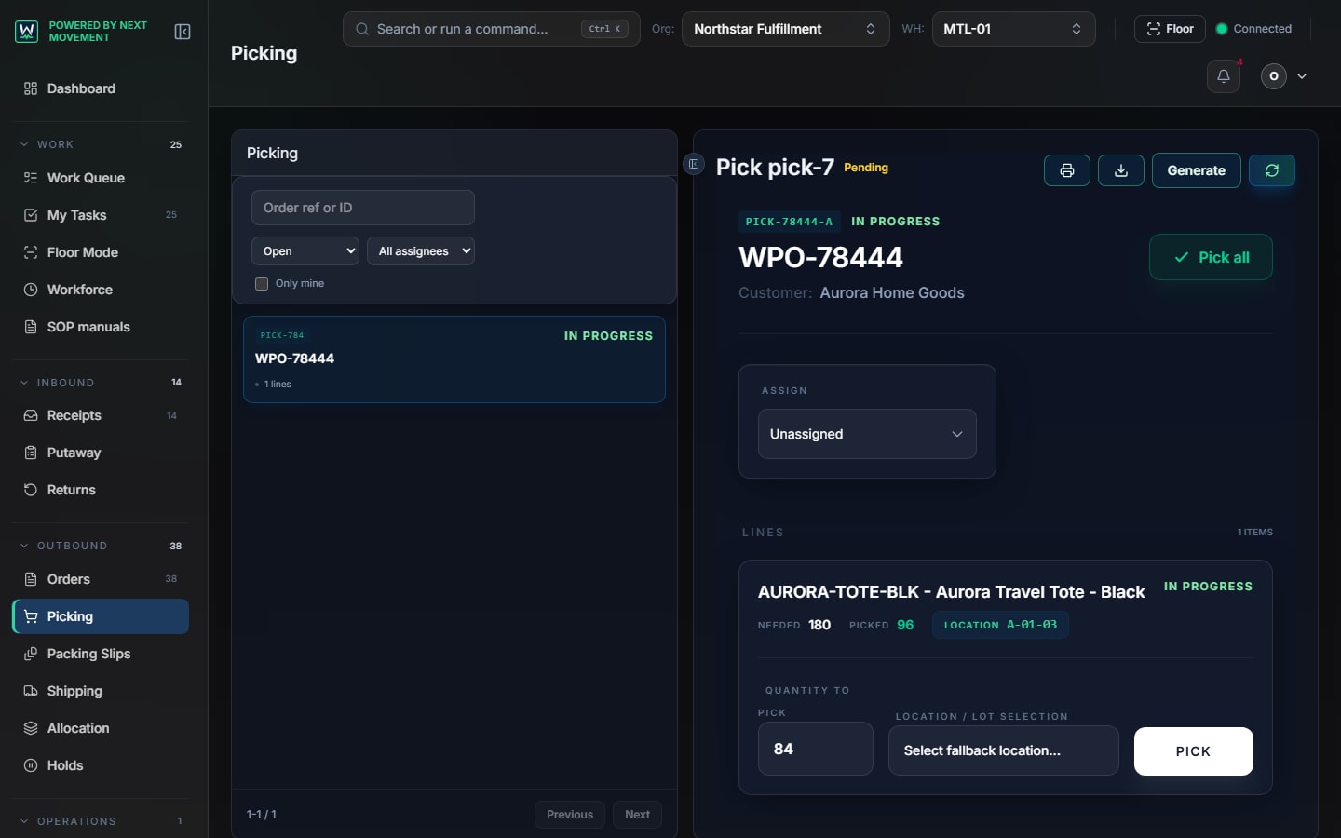Image resolution: width=1341 pixels, height=838 pixels.
Task: Click the download icon button
Action: (1121, 170)
